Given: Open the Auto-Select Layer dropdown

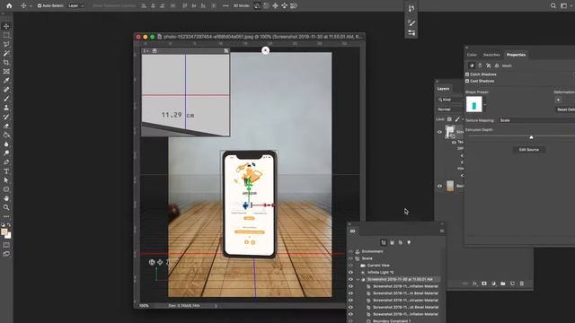Looking at the screenshot, I should pos(76,6).
